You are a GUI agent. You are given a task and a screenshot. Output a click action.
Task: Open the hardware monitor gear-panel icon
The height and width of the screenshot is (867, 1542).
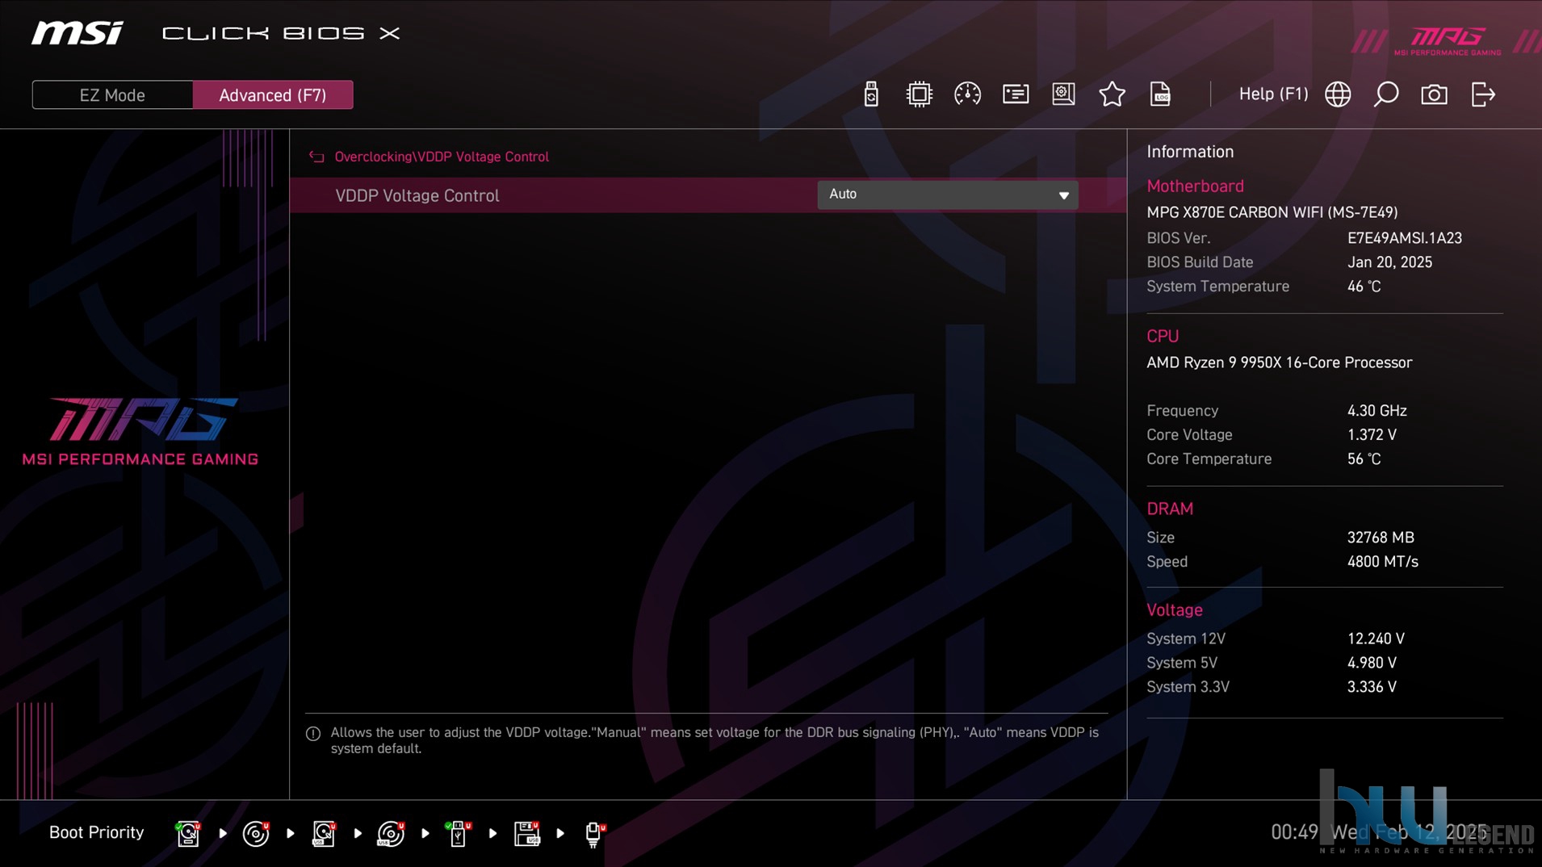pyautogui.click(x=1063, y=94)
